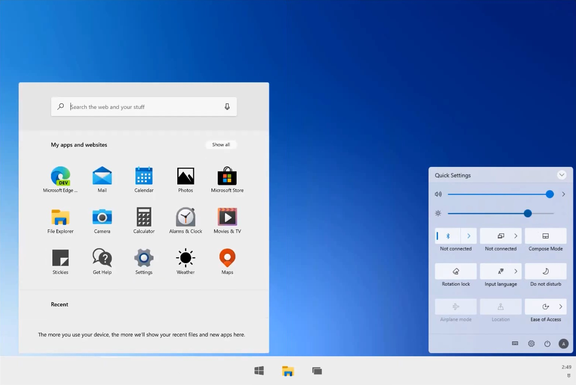This screenshot has height=385, width=576.
Task: Expand Ease of Access settings
Action: point(560,307)
